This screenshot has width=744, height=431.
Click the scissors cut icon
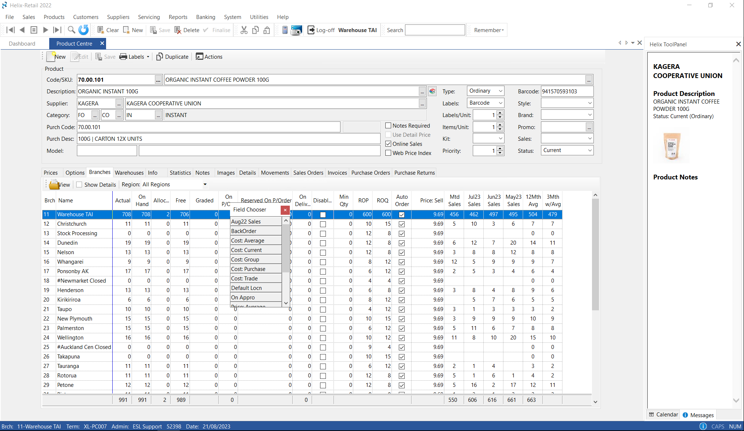point(244,30)
